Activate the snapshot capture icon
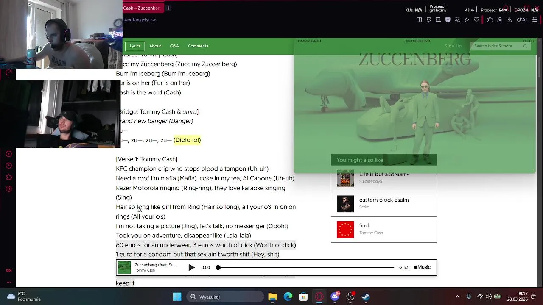543x305 pixels. tap(438, 19)
